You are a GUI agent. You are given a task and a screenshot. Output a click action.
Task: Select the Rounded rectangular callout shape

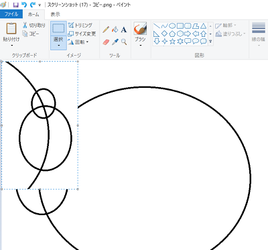[x=188, y=42]
